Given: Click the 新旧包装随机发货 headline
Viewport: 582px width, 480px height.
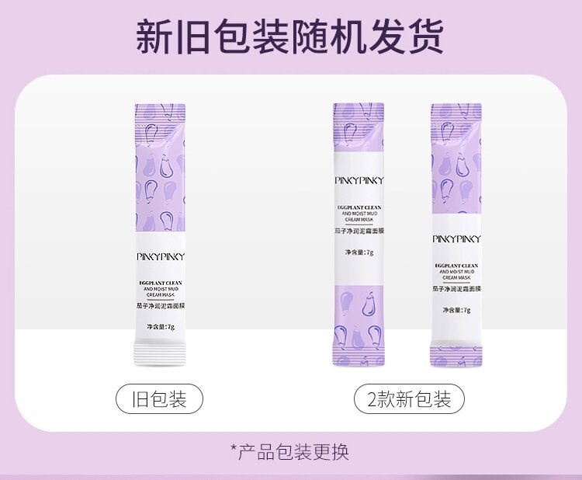Looking at the screenshot, I should coord(290,37).
